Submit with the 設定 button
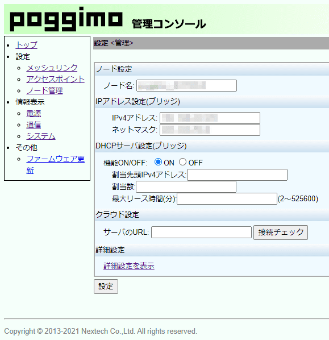329x340 pixels. pos(106,287)
